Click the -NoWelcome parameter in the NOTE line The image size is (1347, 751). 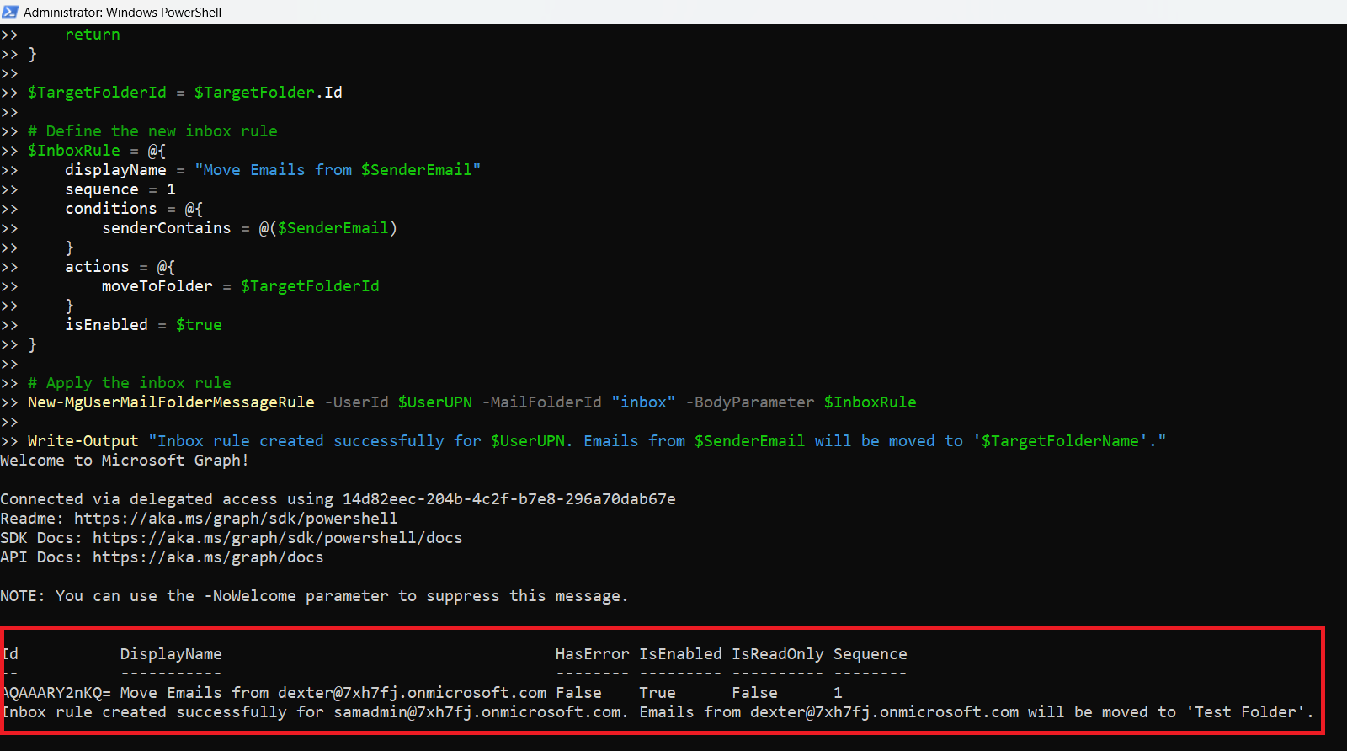pos(254,596)
